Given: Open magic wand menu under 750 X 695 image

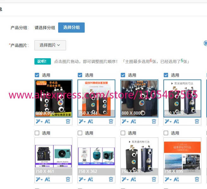Looking at the screenshot, I should point(168,180).
